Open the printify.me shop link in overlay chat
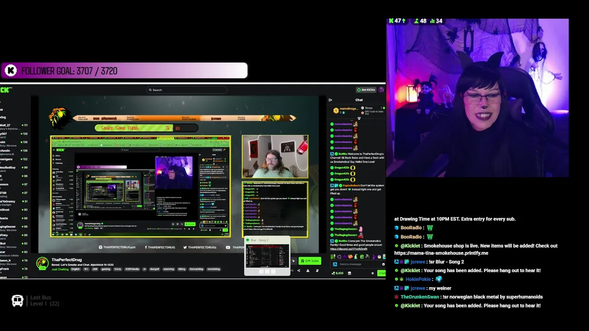The image size is (589, 331). click(441, 253)
